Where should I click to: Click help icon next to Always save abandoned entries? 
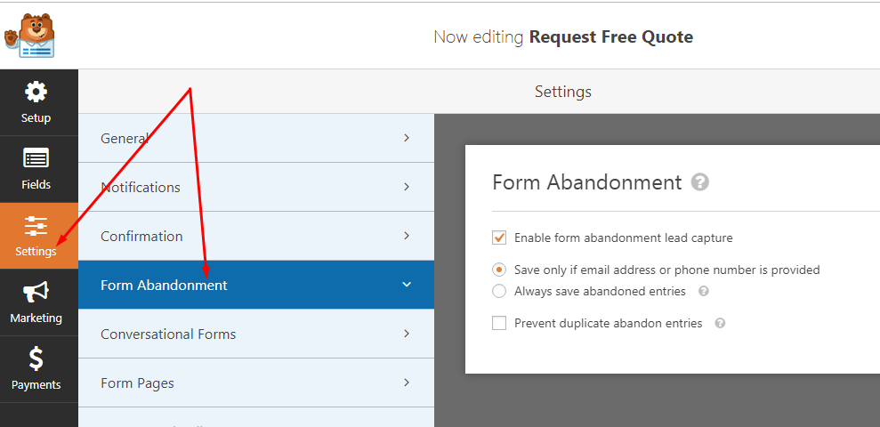704,292
